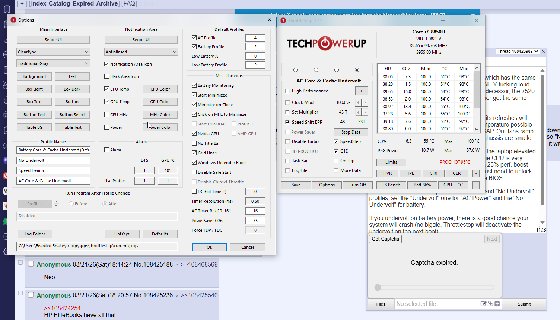Screen dimensions: 560x320
Task: Open the Index link in the board navigation
Action: coord(39,4)
